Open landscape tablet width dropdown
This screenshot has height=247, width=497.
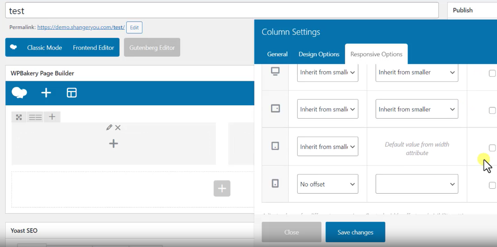pos(417,109)
